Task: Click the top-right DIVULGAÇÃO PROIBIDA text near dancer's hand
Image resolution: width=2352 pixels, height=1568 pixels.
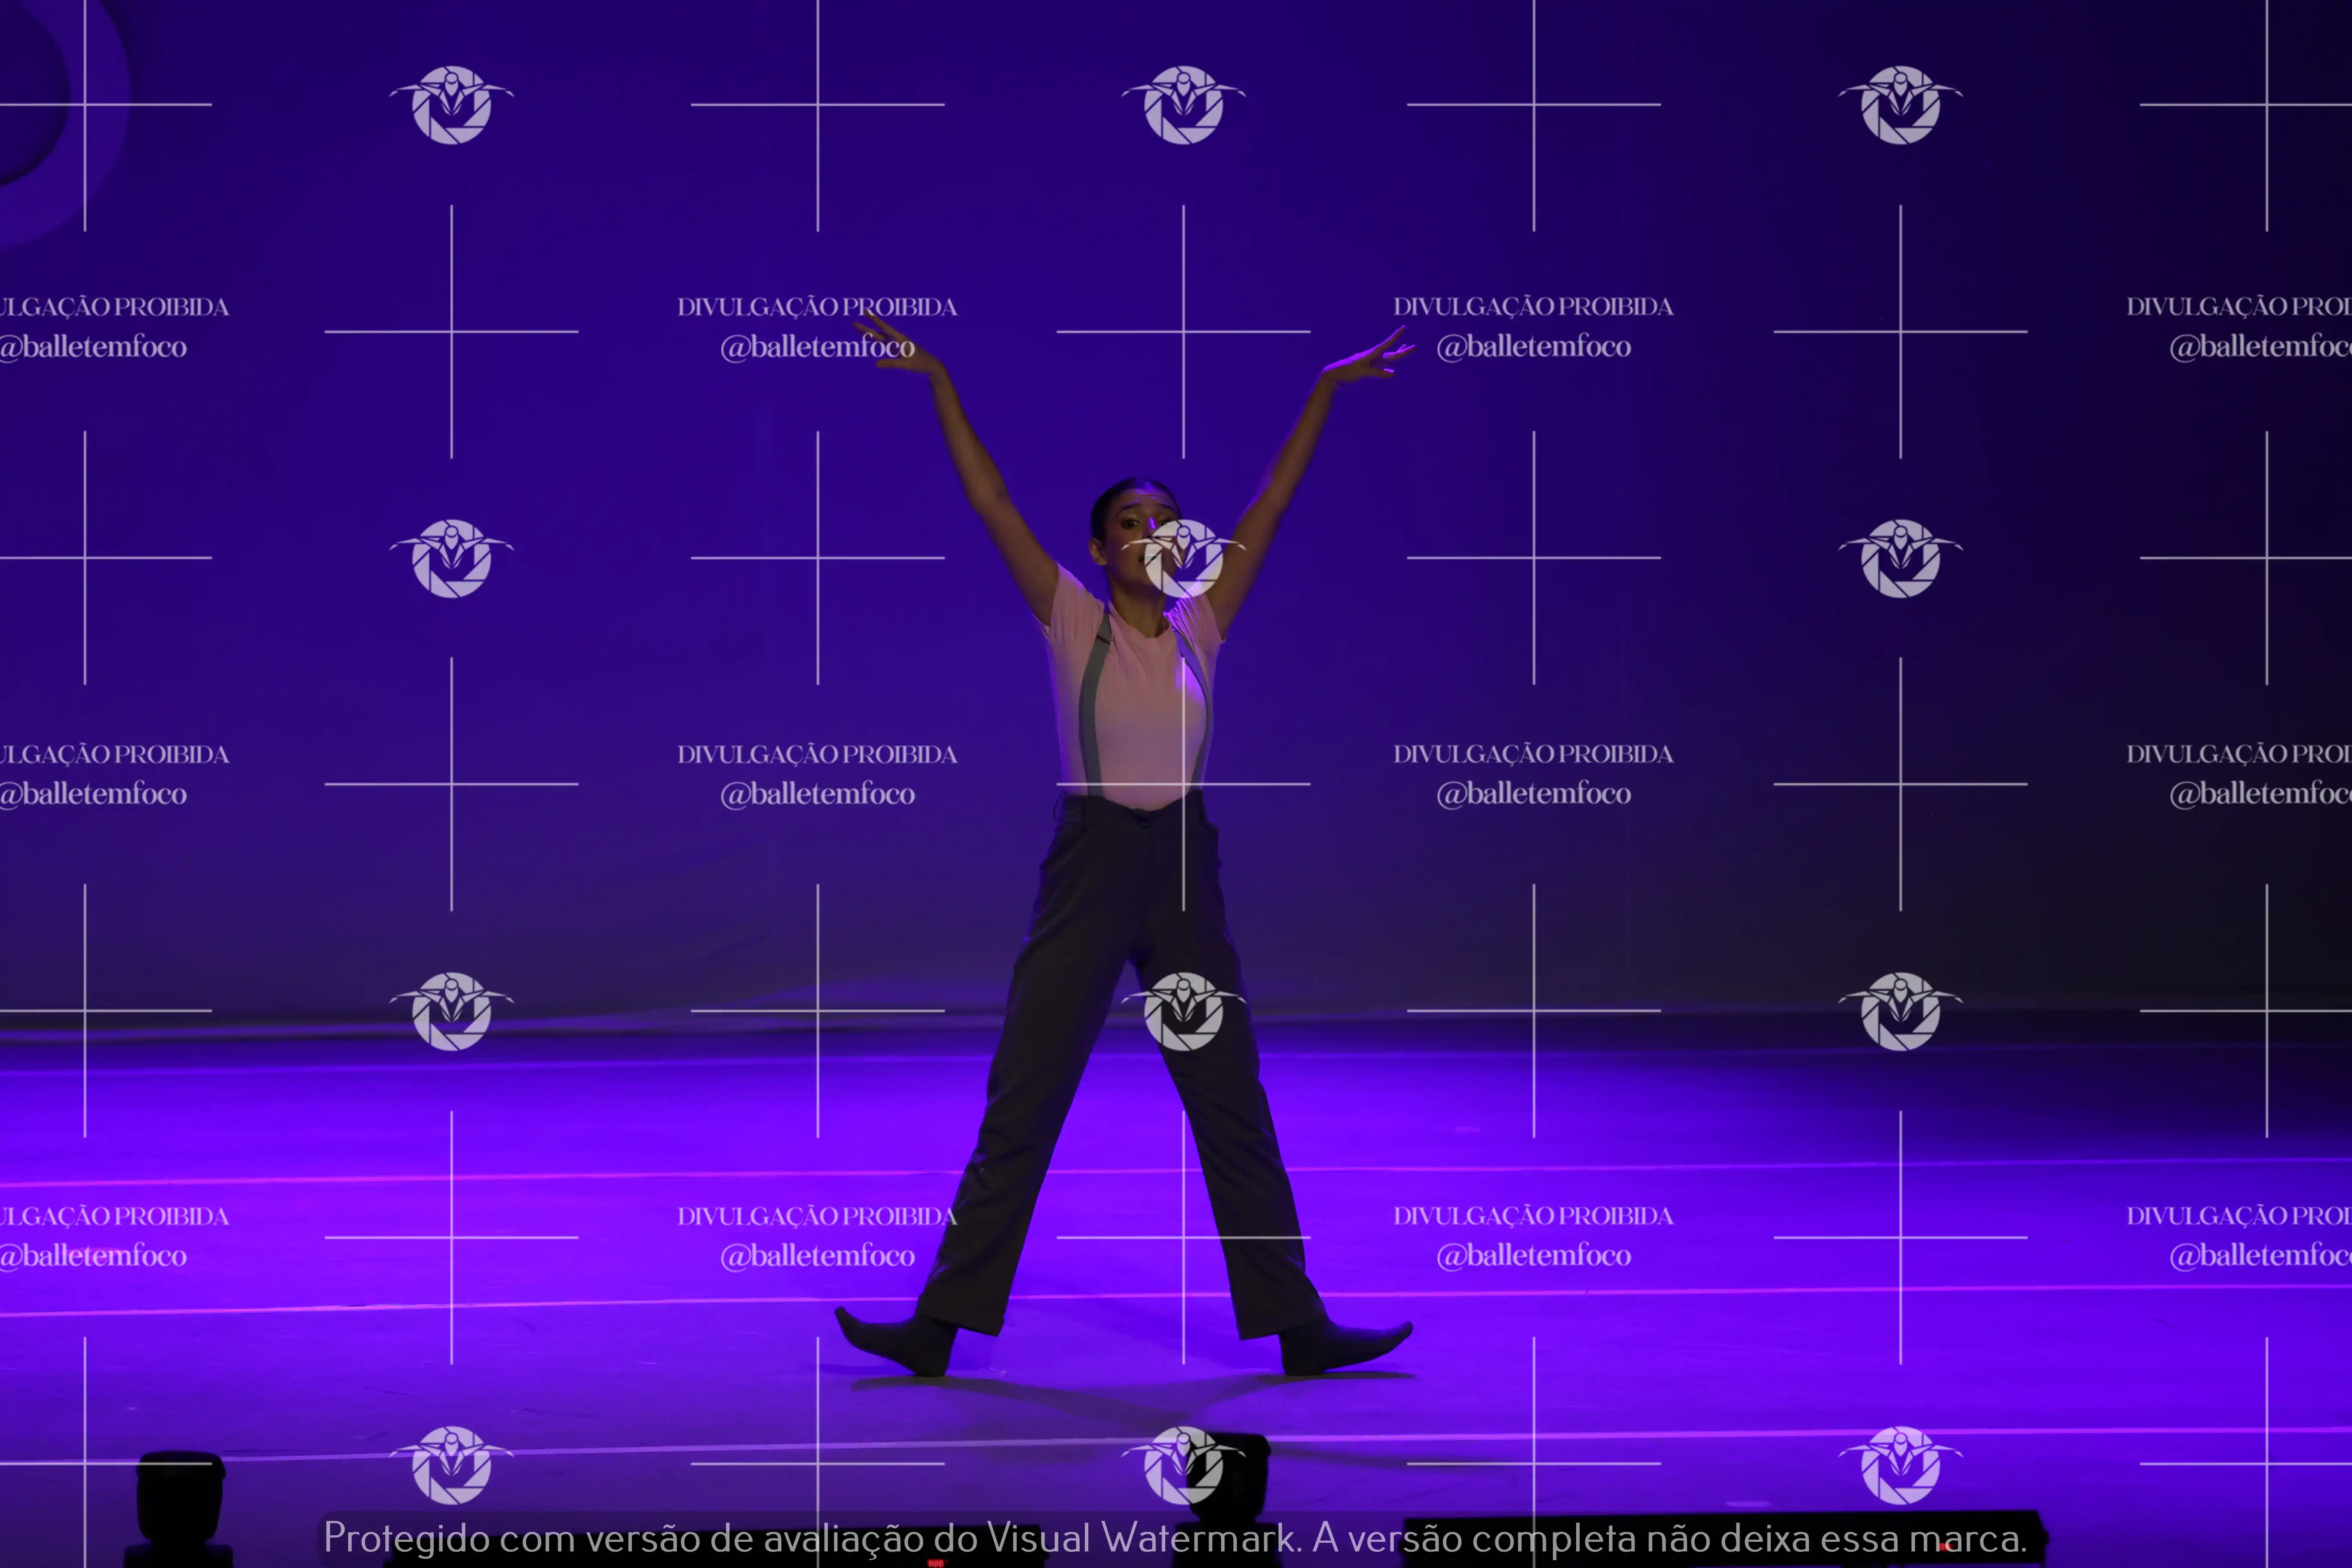Action: pyautogui.click(x=1533, y=307)
